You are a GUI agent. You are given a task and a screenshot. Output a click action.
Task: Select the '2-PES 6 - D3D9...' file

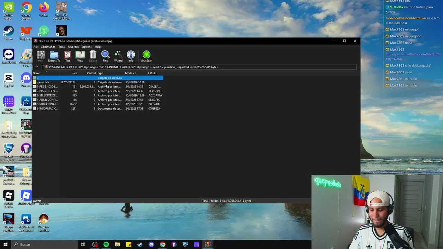98,91
